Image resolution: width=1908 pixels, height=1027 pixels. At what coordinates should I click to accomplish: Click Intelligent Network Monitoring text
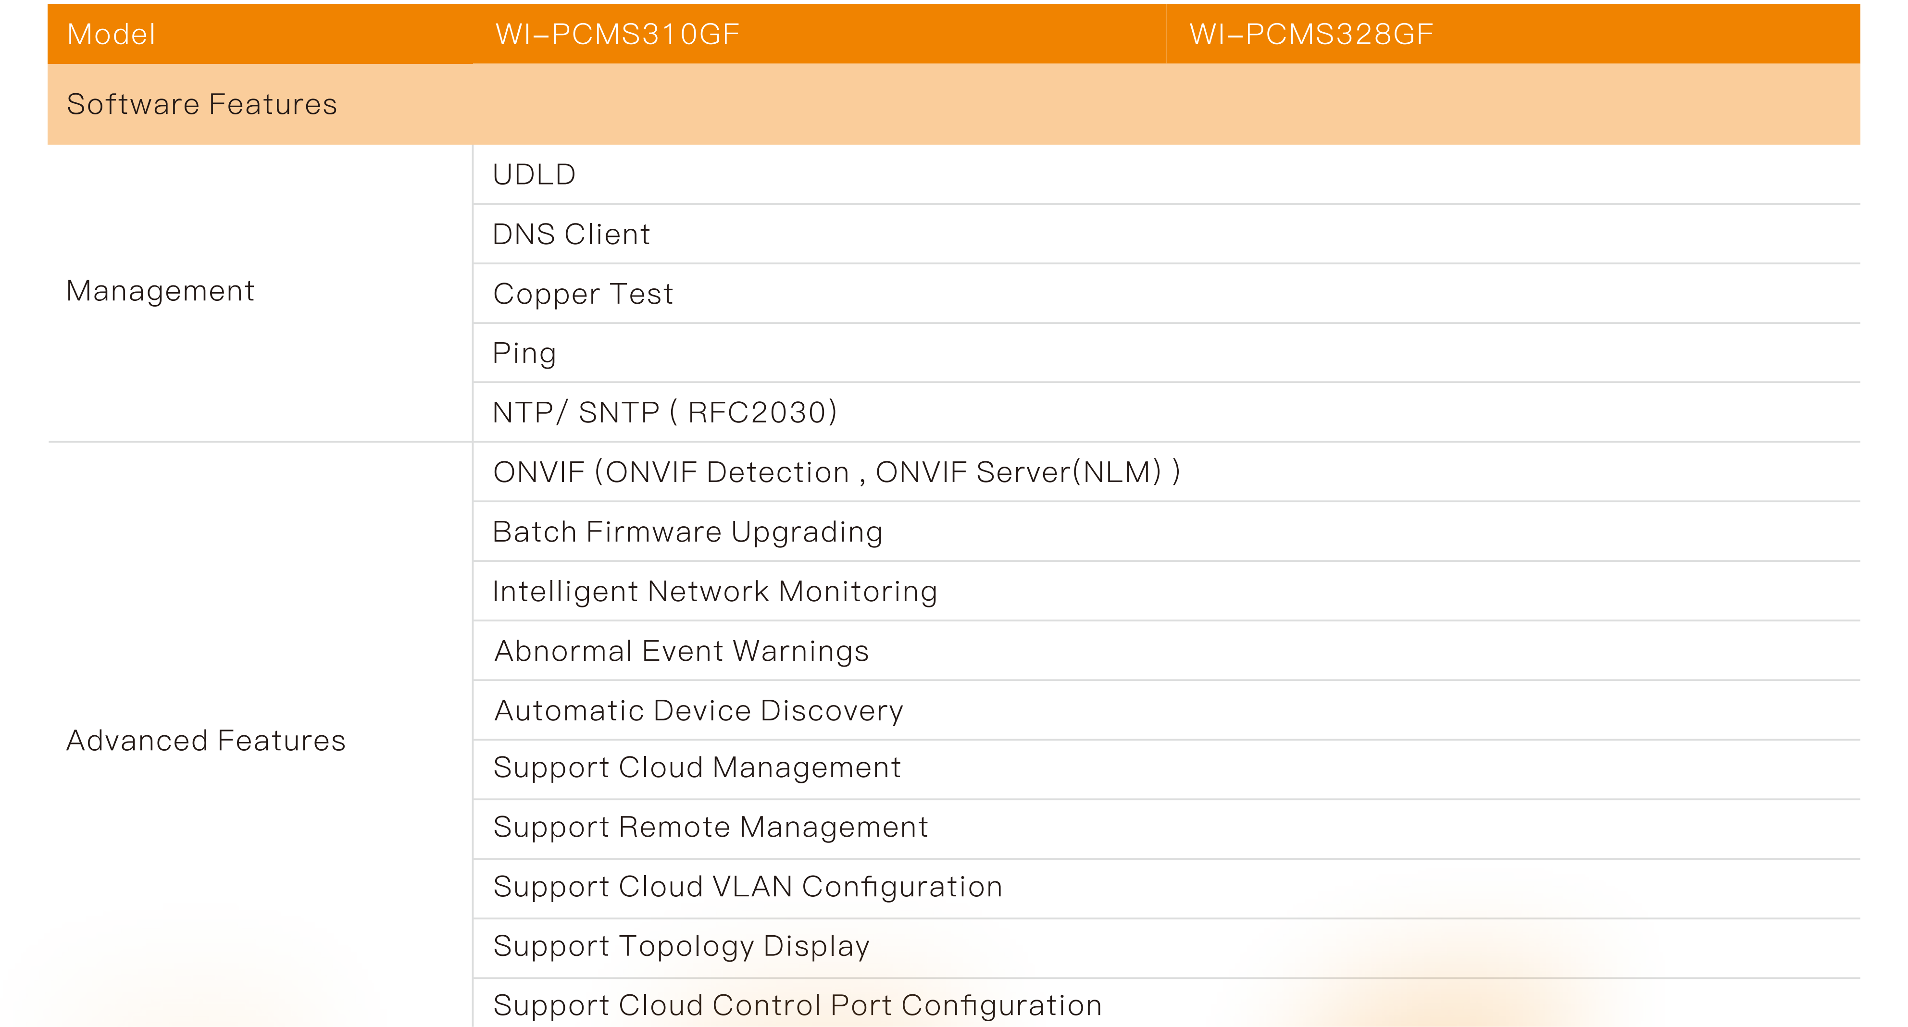pyautogui.click(x=715, y=592)
